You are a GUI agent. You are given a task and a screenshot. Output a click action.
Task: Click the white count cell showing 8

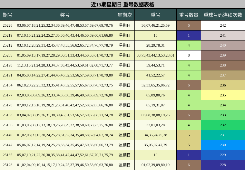189,55
